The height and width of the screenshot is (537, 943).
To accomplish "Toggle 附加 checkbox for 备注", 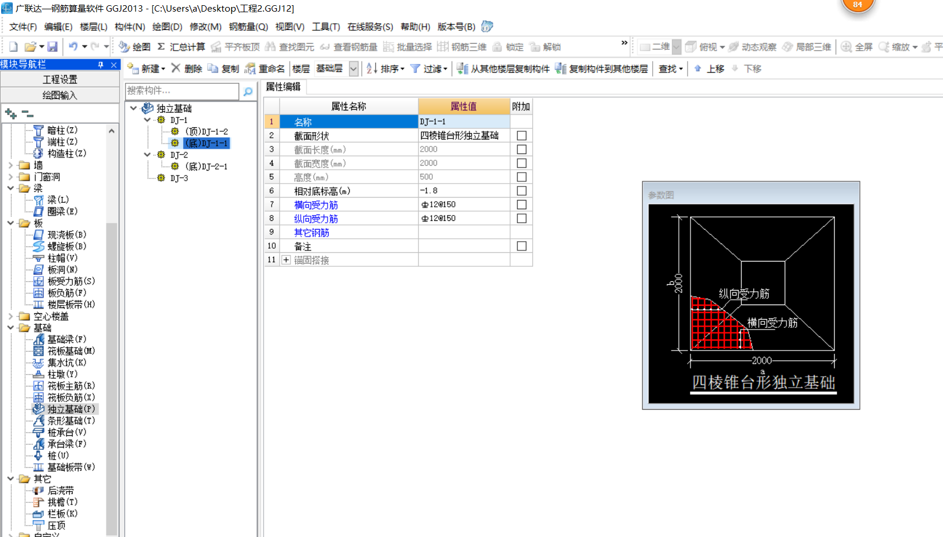I will (x=522, y=246).
